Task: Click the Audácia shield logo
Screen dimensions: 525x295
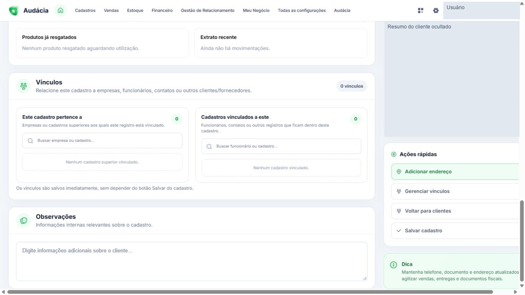Action: coord(13,10)
